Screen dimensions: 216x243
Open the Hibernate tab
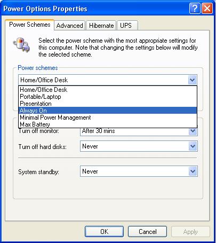click(101, 26)
